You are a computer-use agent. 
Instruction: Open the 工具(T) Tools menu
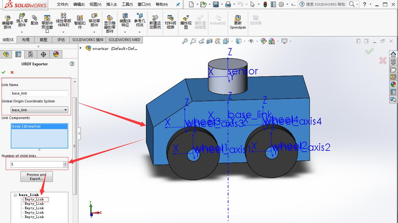click(127, 4)
